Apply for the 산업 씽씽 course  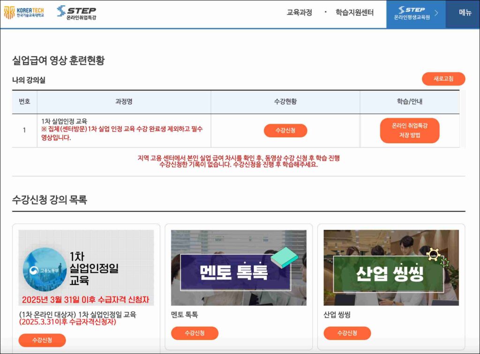click(347, 333)
